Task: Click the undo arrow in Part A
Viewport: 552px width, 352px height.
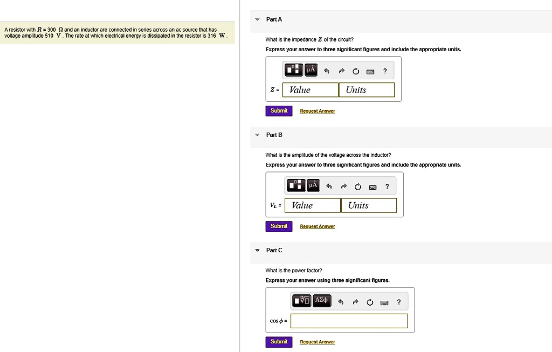Action: tap(327, 71)
